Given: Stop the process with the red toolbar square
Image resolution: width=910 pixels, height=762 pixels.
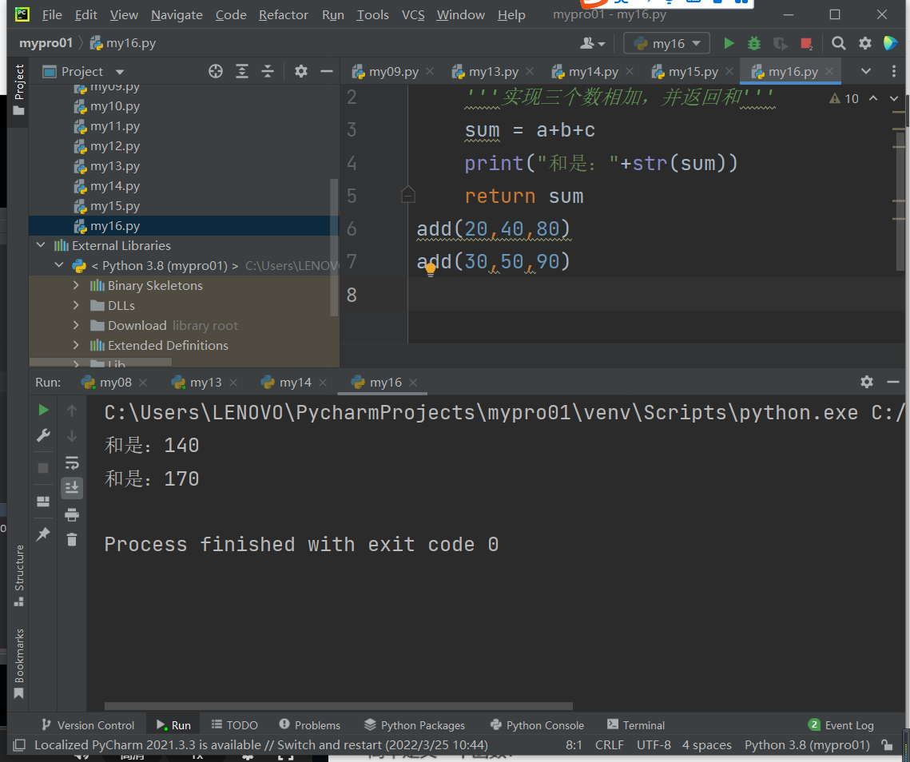Looking at the screenshot, I should coord(806,43).
